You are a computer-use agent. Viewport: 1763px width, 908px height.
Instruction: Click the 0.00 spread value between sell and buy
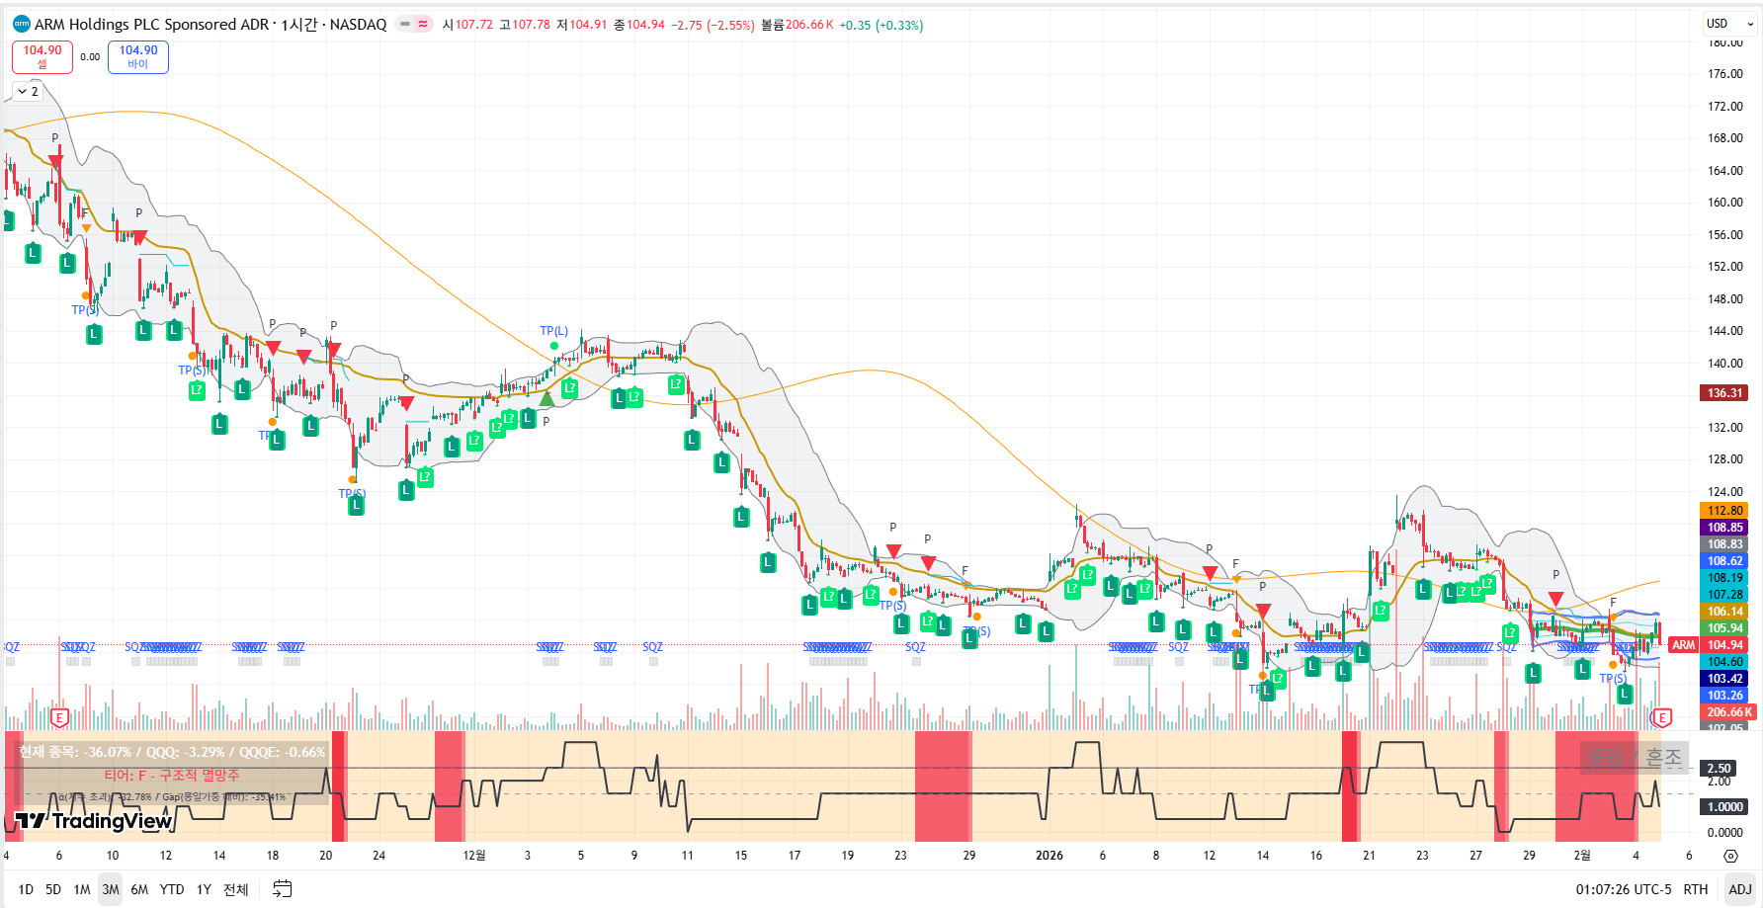coord(90,57)
